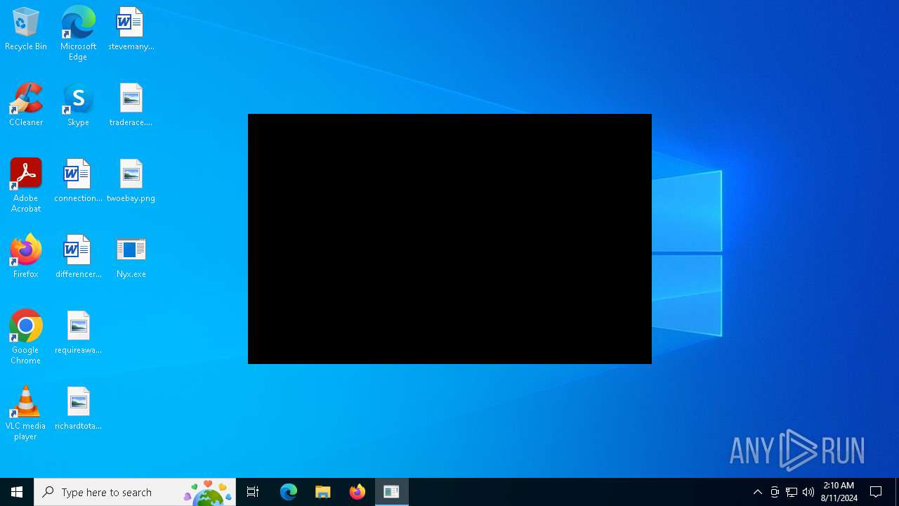The height and width of the screenshot is (506, 899).
Task: Click inside the black Nyx window
Action: [x=449, y=239]
